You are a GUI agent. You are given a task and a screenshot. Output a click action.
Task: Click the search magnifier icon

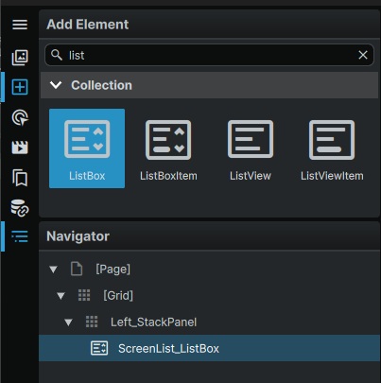(57, 55)
